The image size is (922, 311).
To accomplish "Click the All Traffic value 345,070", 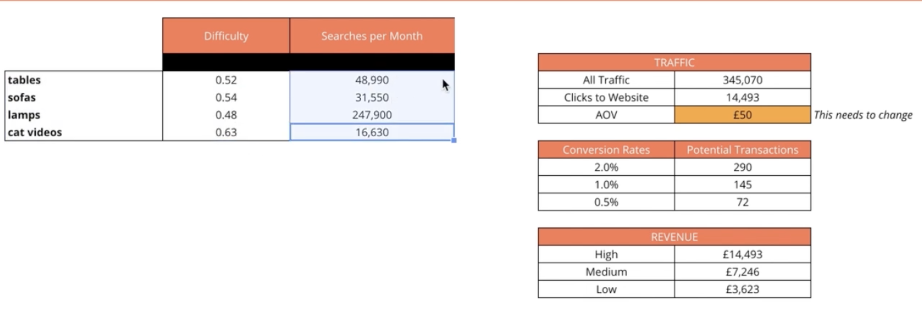I will 742,80.
